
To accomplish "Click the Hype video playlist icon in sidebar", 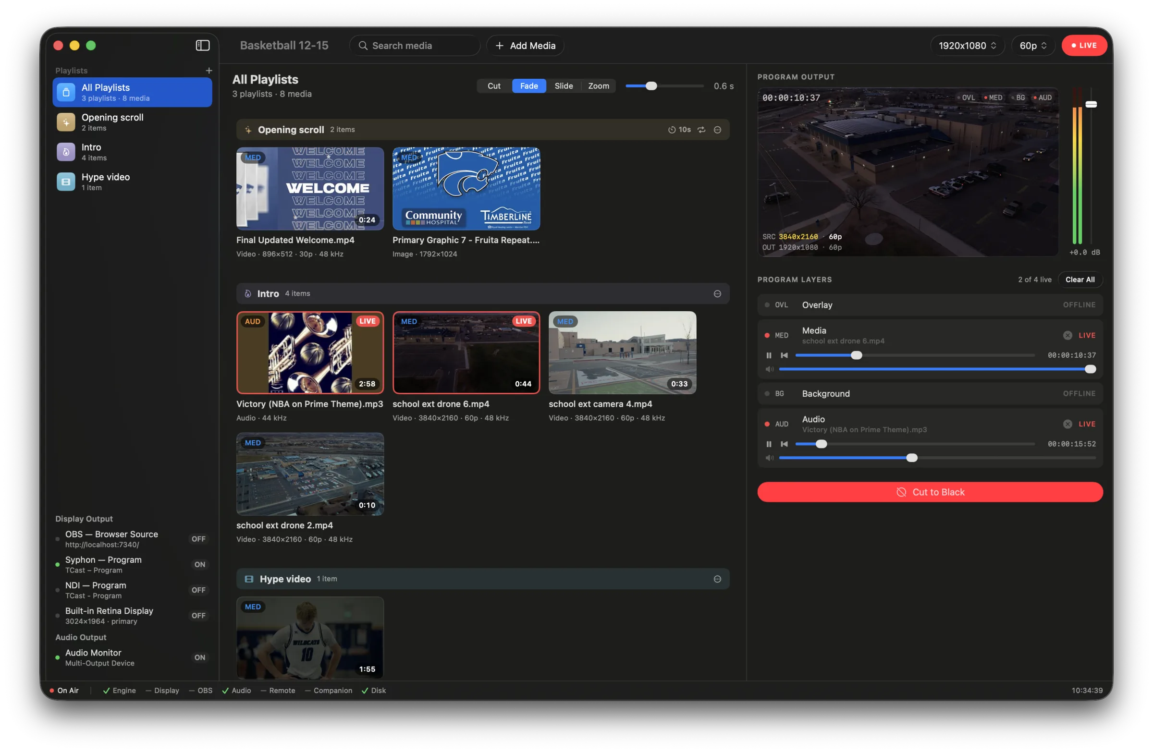I will point(66,182).
